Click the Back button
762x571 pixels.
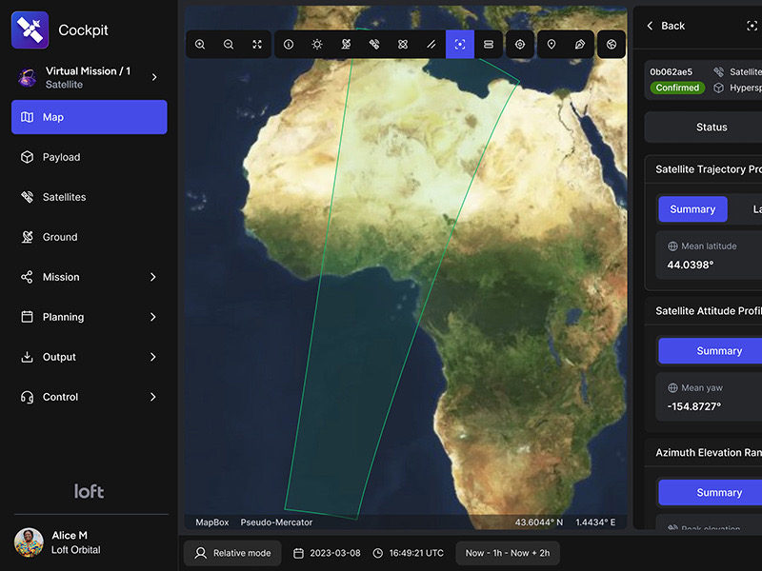click(x=666, y=26)
